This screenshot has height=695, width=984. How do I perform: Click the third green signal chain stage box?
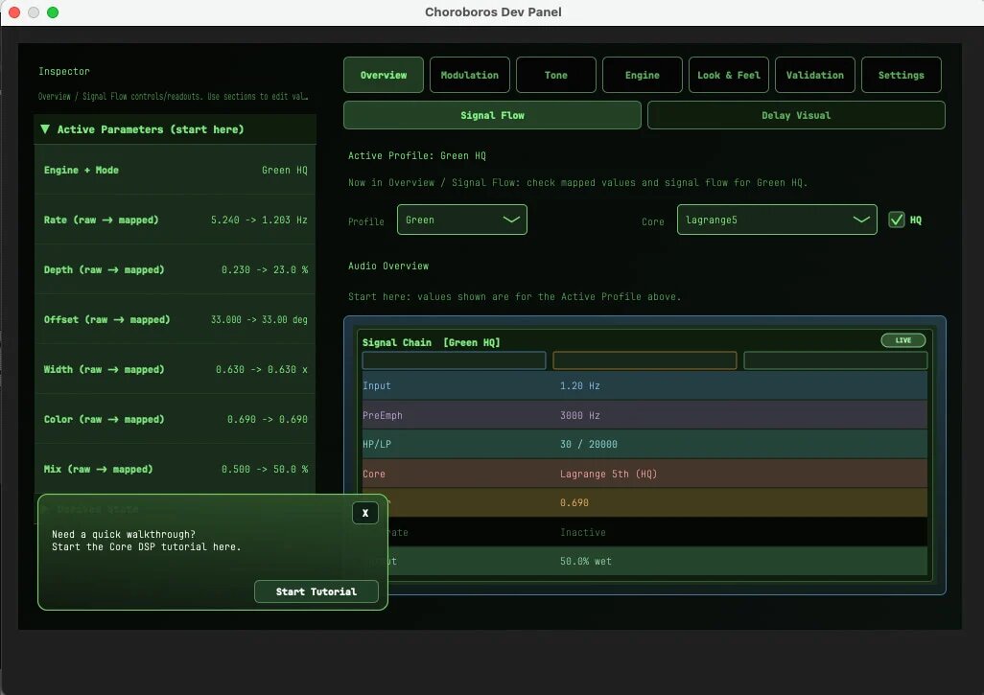tap(835, 360)
